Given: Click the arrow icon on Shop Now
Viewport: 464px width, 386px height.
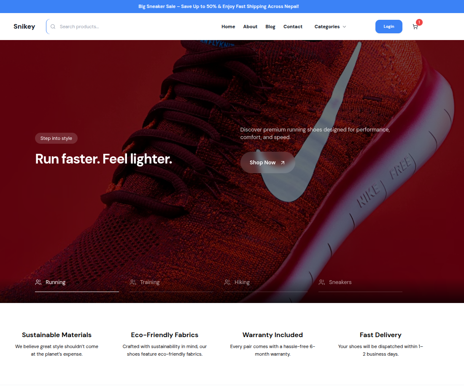Looking at the screenshot, I should (283, 163).
